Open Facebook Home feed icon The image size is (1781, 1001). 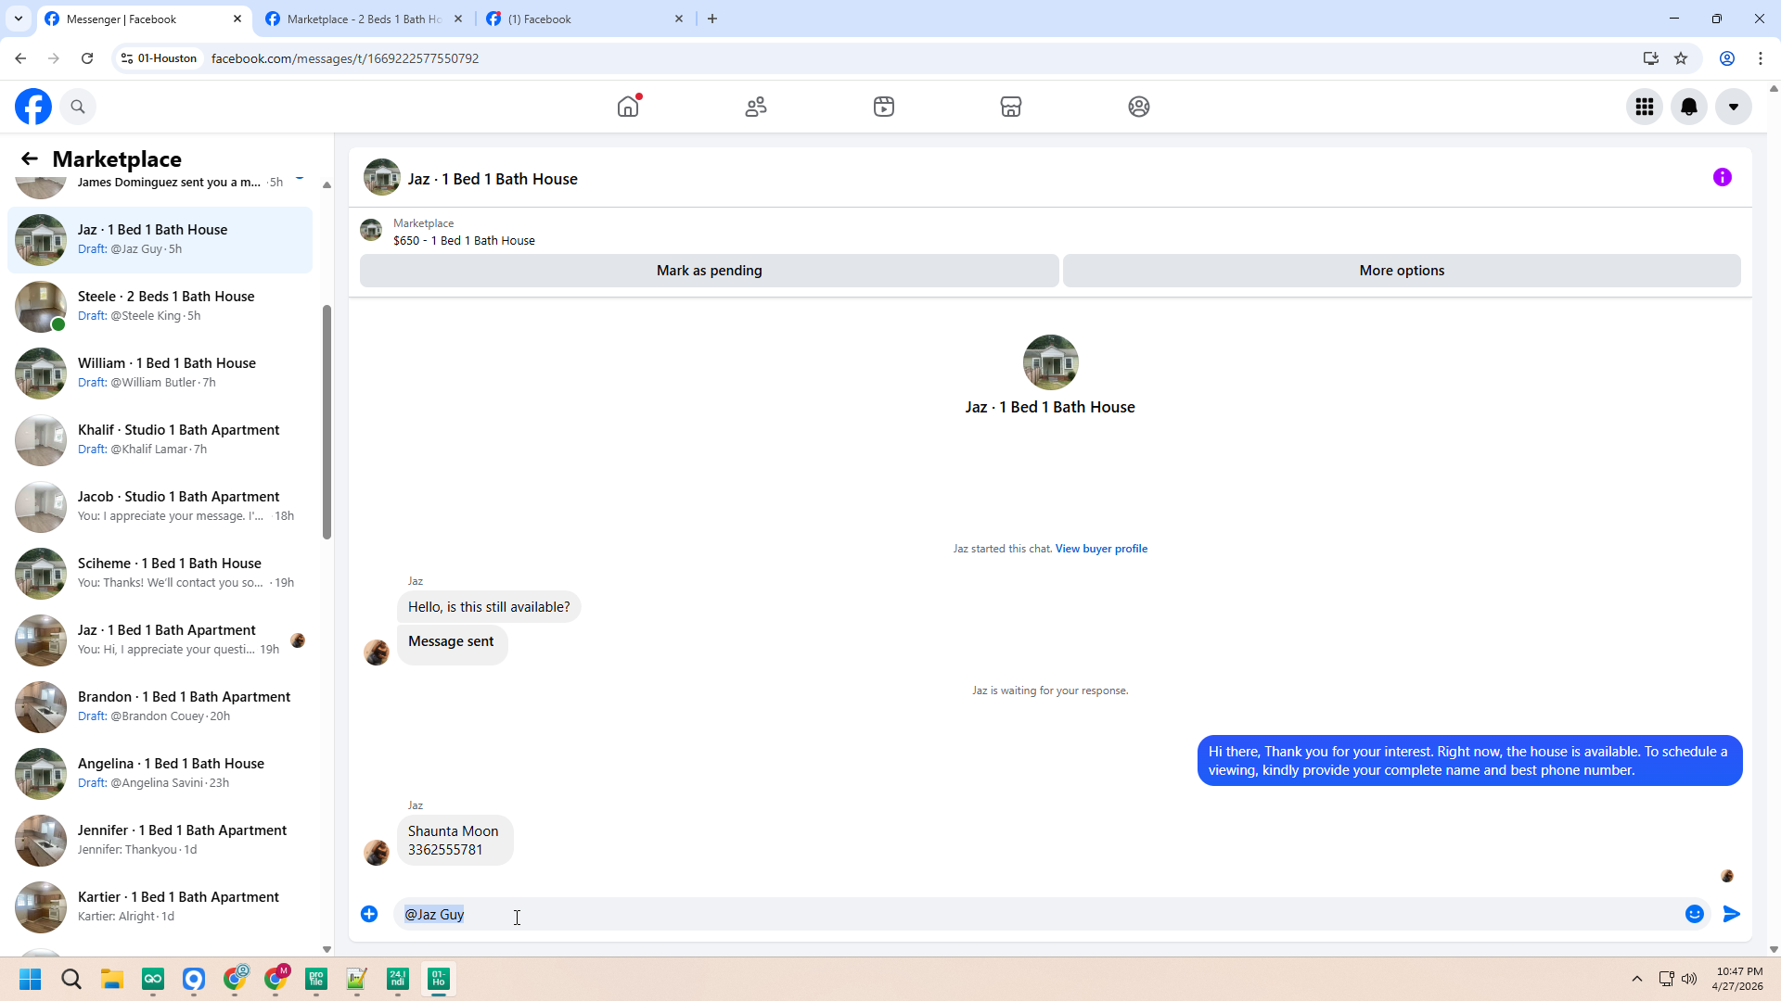click(x=628, y=107)
